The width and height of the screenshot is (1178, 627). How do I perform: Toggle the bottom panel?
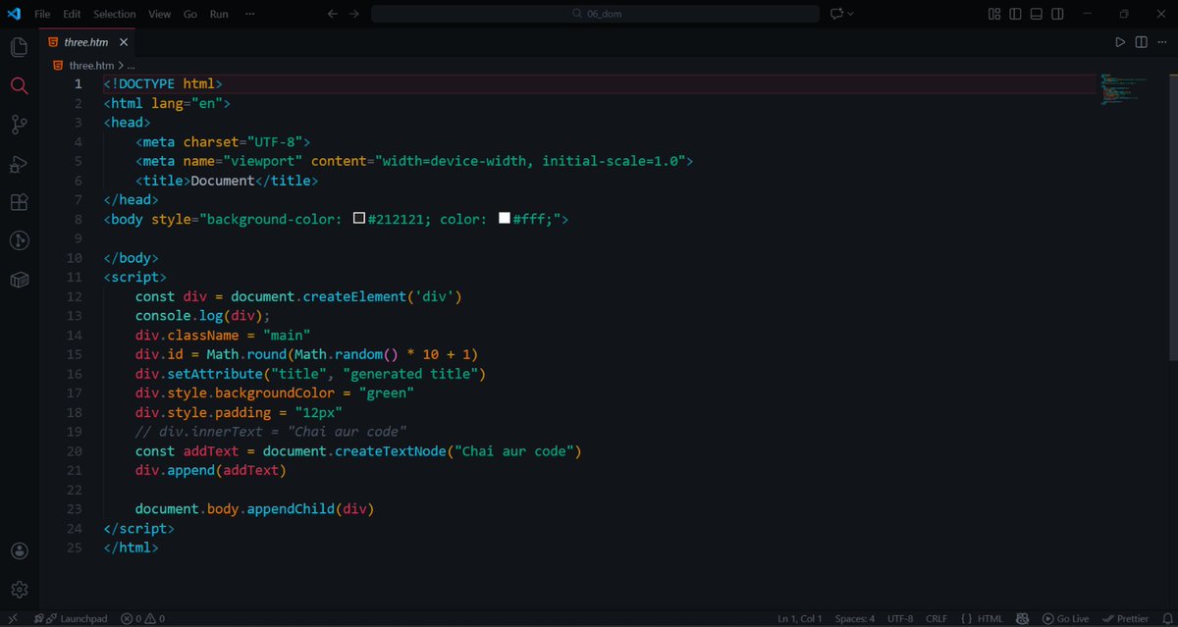1036,14
